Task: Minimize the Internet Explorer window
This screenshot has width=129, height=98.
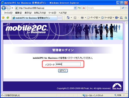Action: (118, 3)
